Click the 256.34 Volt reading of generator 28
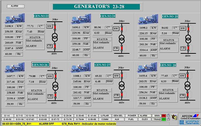The image size is (201, 126). click(147, 93)
